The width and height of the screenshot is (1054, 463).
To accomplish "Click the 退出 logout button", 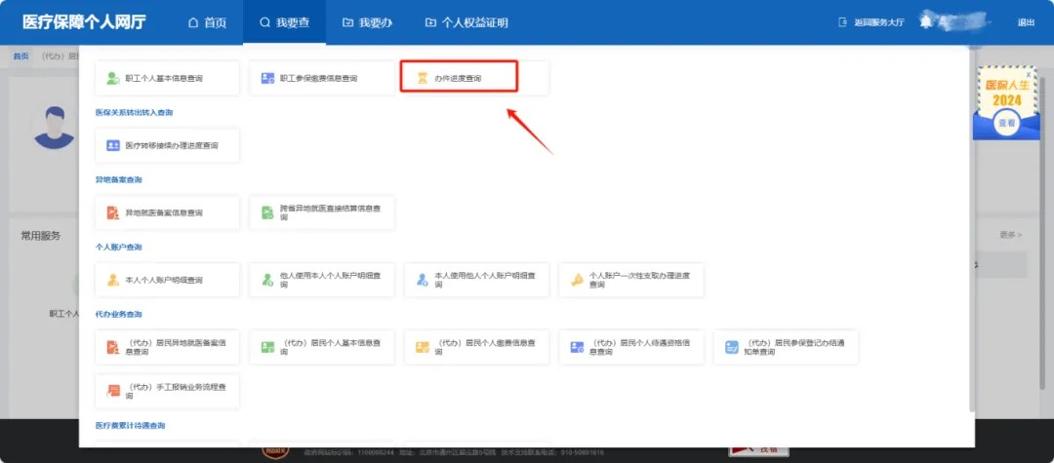I will pyautogui.click(x=1026, y=22).
